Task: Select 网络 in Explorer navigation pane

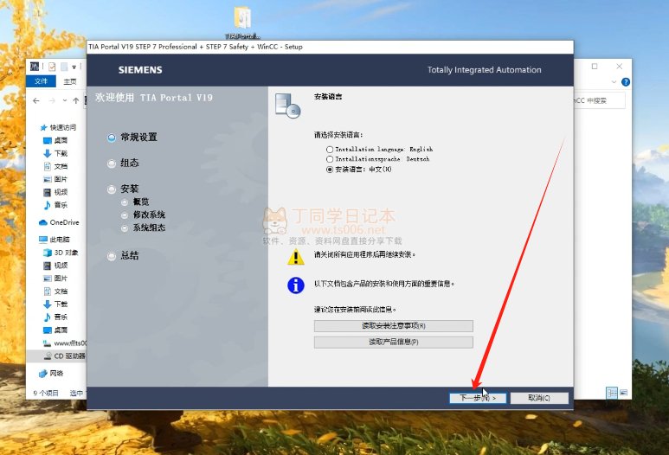Action: click(x=51, y=374)
